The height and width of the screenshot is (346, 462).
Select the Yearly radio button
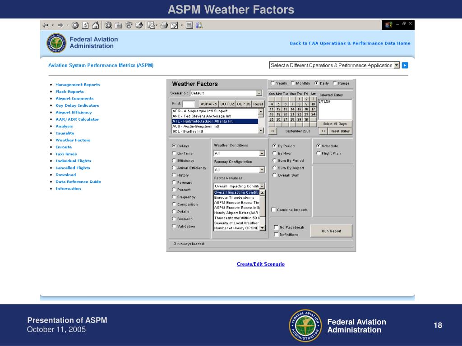pyautogui.click(x=273, y=83)
